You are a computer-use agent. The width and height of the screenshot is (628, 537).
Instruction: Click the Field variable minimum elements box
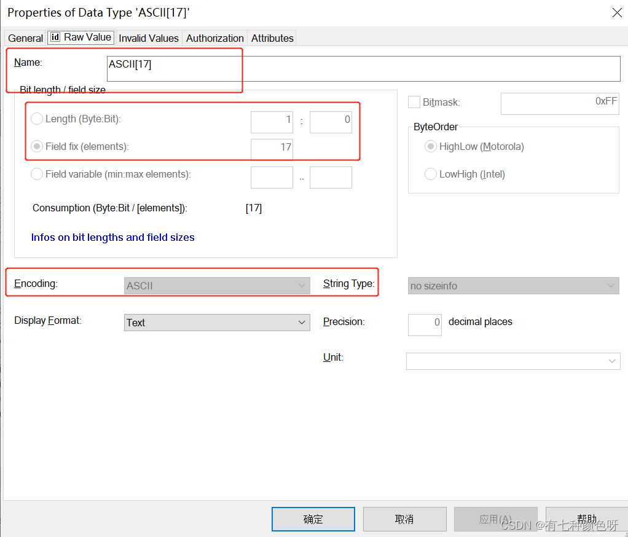272,178
